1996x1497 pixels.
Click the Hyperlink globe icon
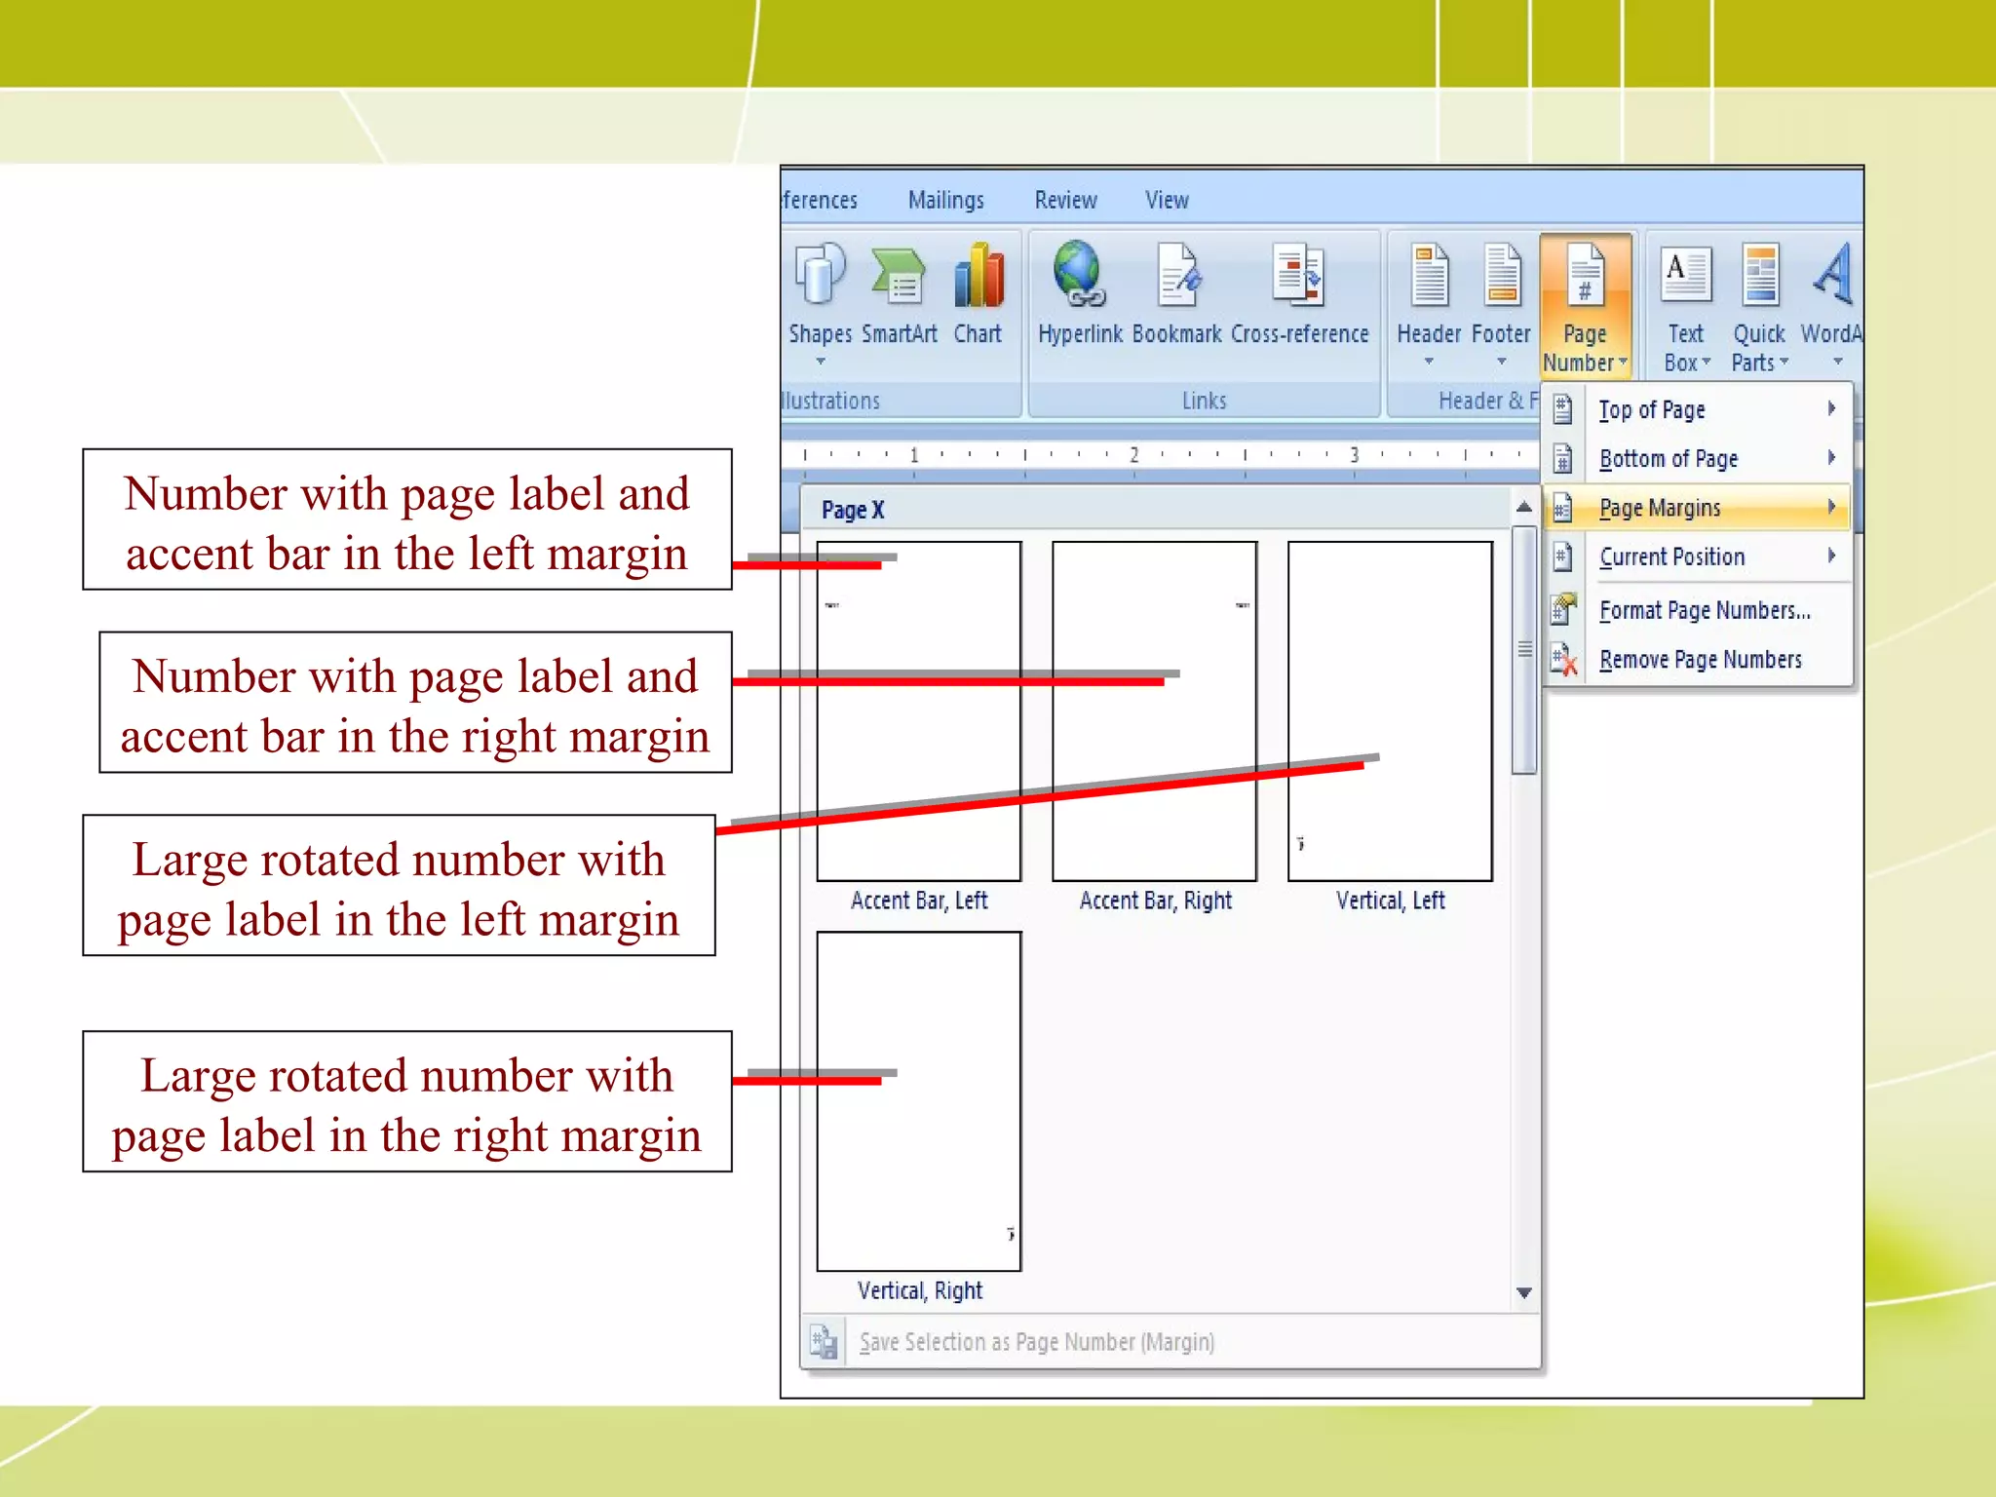pyautogui.click(x=1079, y=275)
